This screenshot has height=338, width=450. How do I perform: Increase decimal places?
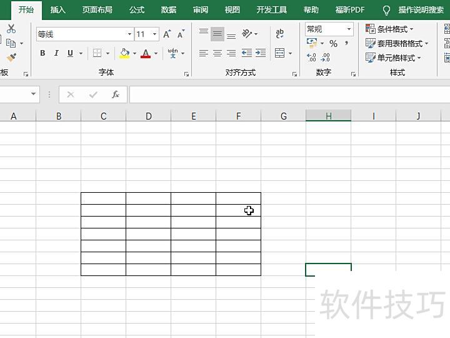(x=312, y=57)
